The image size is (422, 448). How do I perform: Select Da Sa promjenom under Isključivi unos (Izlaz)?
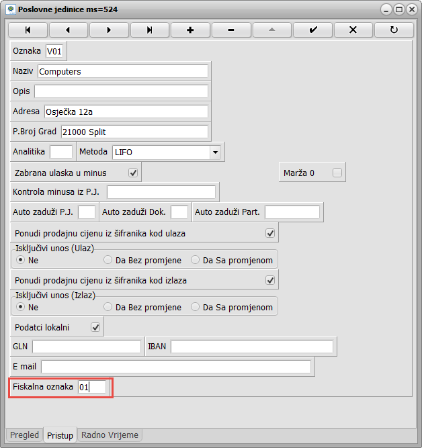click(196, 307)
